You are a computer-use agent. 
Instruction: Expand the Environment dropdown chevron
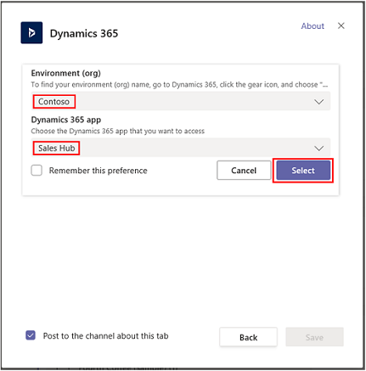pos(319,102)
